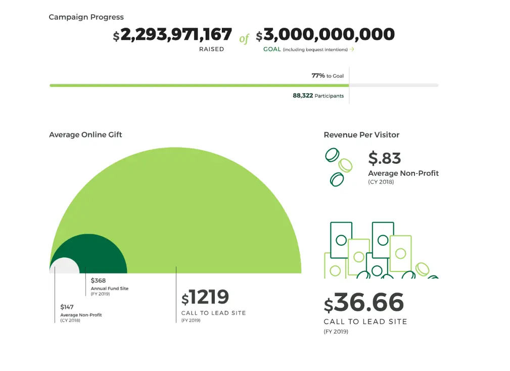The image size is (510, 371).
Task: Select the smallest light gray semicircle
Action: point(64,266)
